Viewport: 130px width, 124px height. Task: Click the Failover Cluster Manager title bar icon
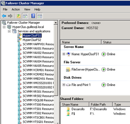(3, 3)
